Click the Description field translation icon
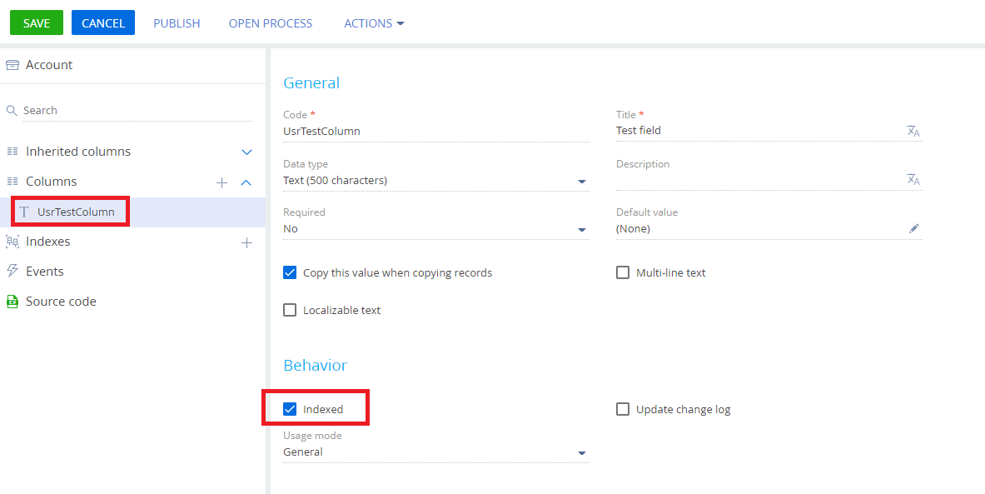This screenshot has width=985, height=494. pyautogui.click(x=913, y=179)
